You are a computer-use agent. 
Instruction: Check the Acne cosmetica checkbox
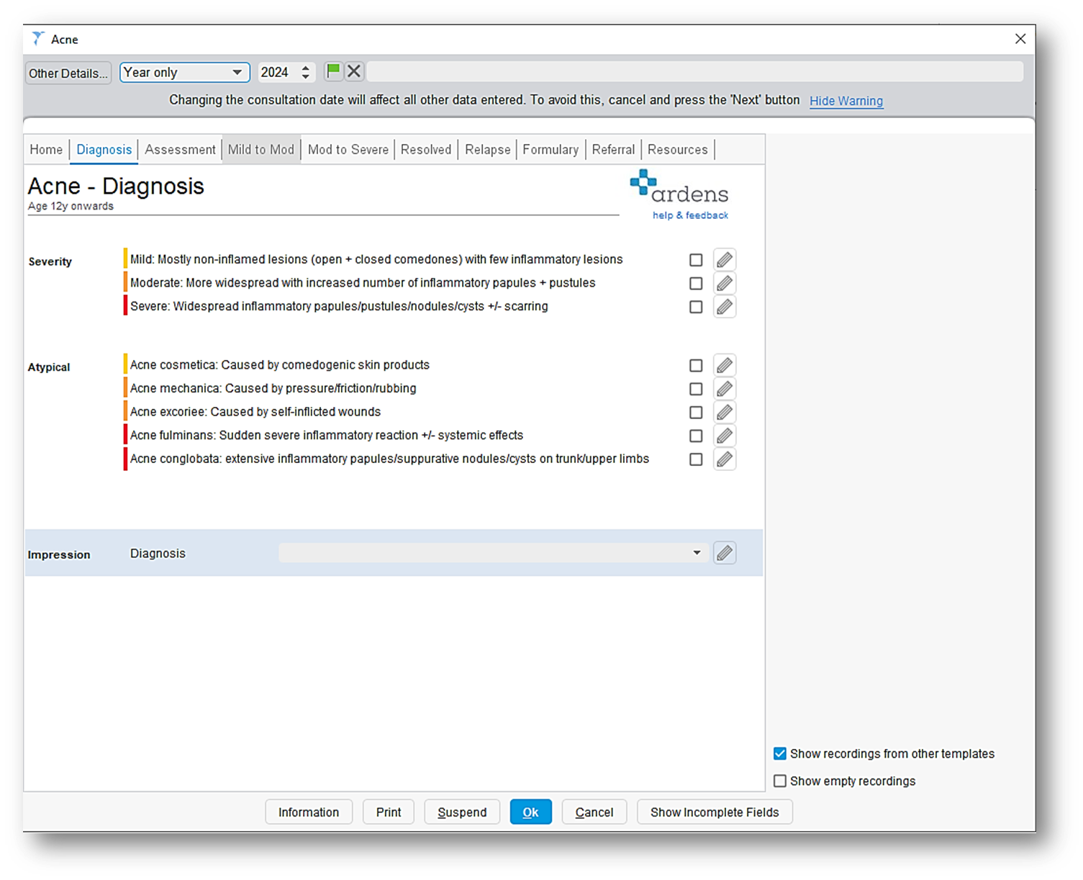(x=696, y=366)
